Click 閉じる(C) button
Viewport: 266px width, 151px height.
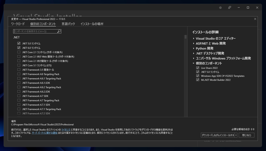(x=246, y=135)
